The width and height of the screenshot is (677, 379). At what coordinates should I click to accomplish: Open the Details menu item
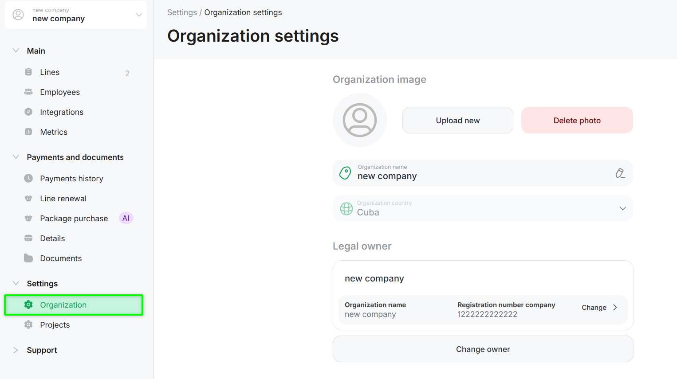tap(52, 238)
